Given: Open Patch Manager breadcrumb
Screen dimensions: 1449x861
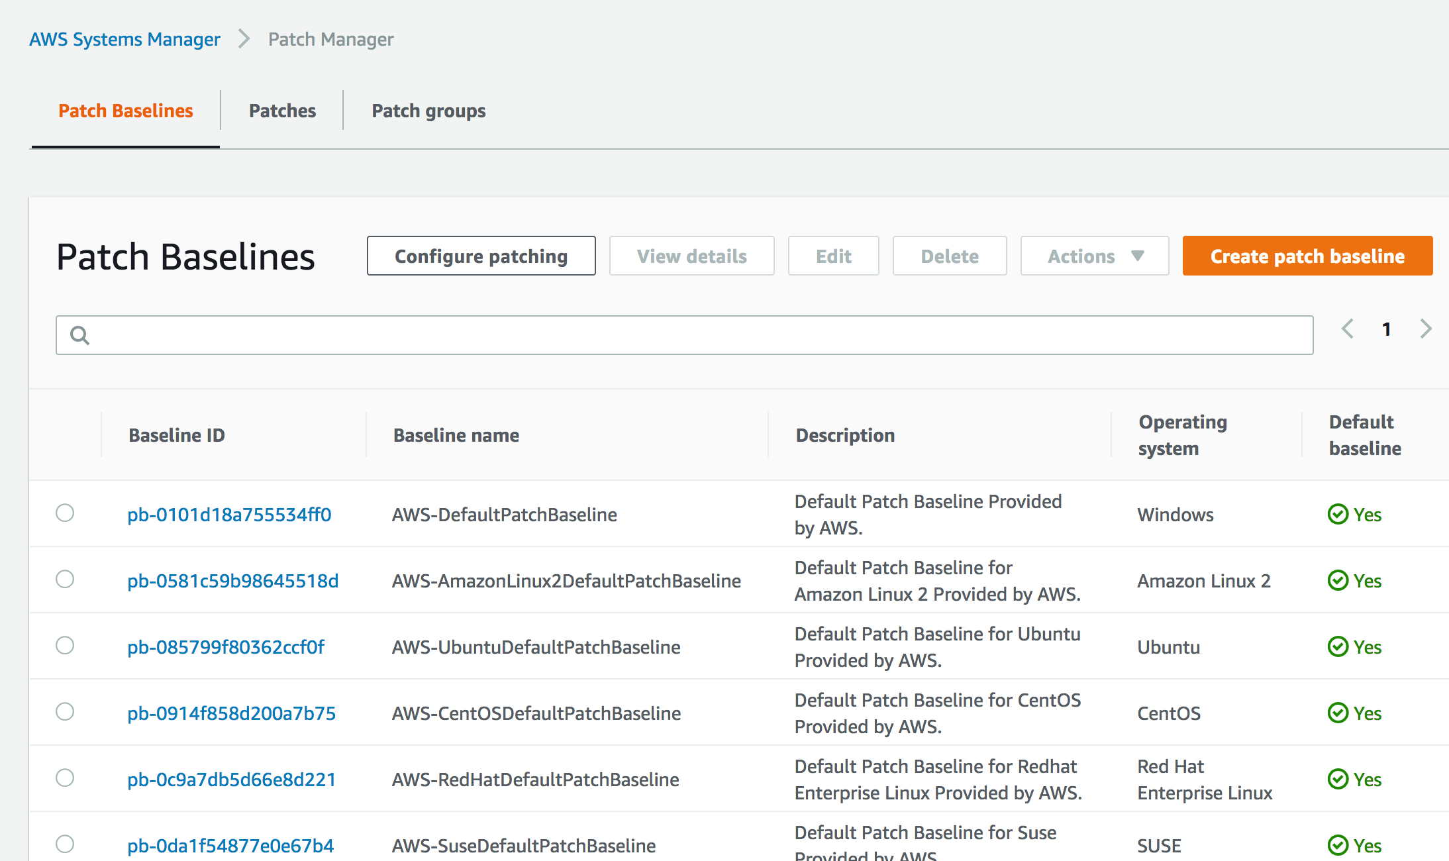Looking at the screenshot, I should pyautogui.click(x=331, y=39).
